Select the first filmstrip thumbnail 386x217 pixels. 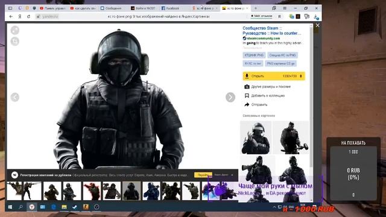[14, 191]
